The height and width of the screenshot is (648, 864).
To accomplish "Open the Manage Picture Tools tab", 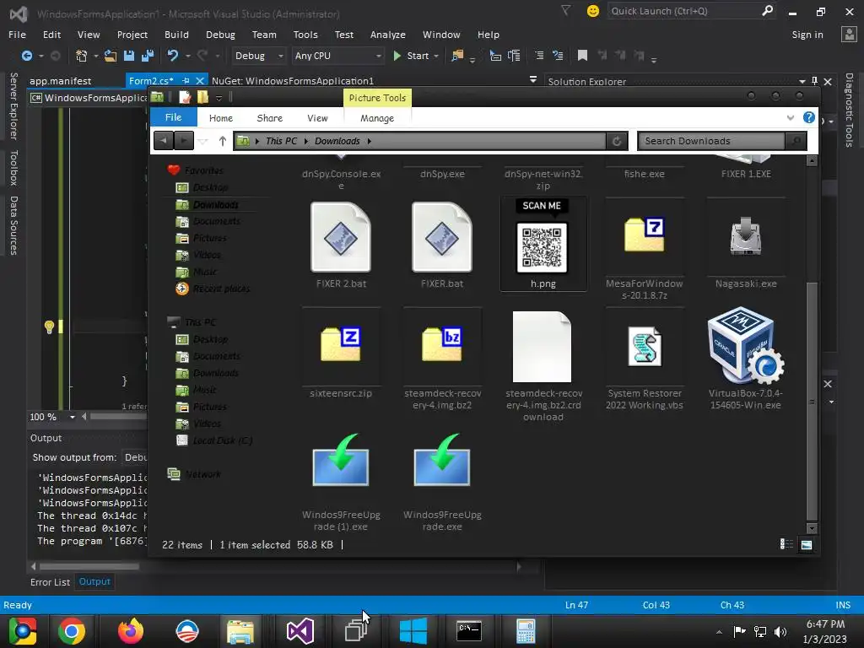I will (377, 118).
